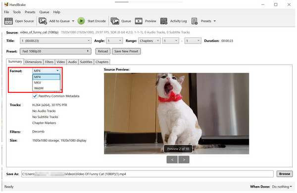
Task: Switch to the Video tab
Action: (60, 62)
